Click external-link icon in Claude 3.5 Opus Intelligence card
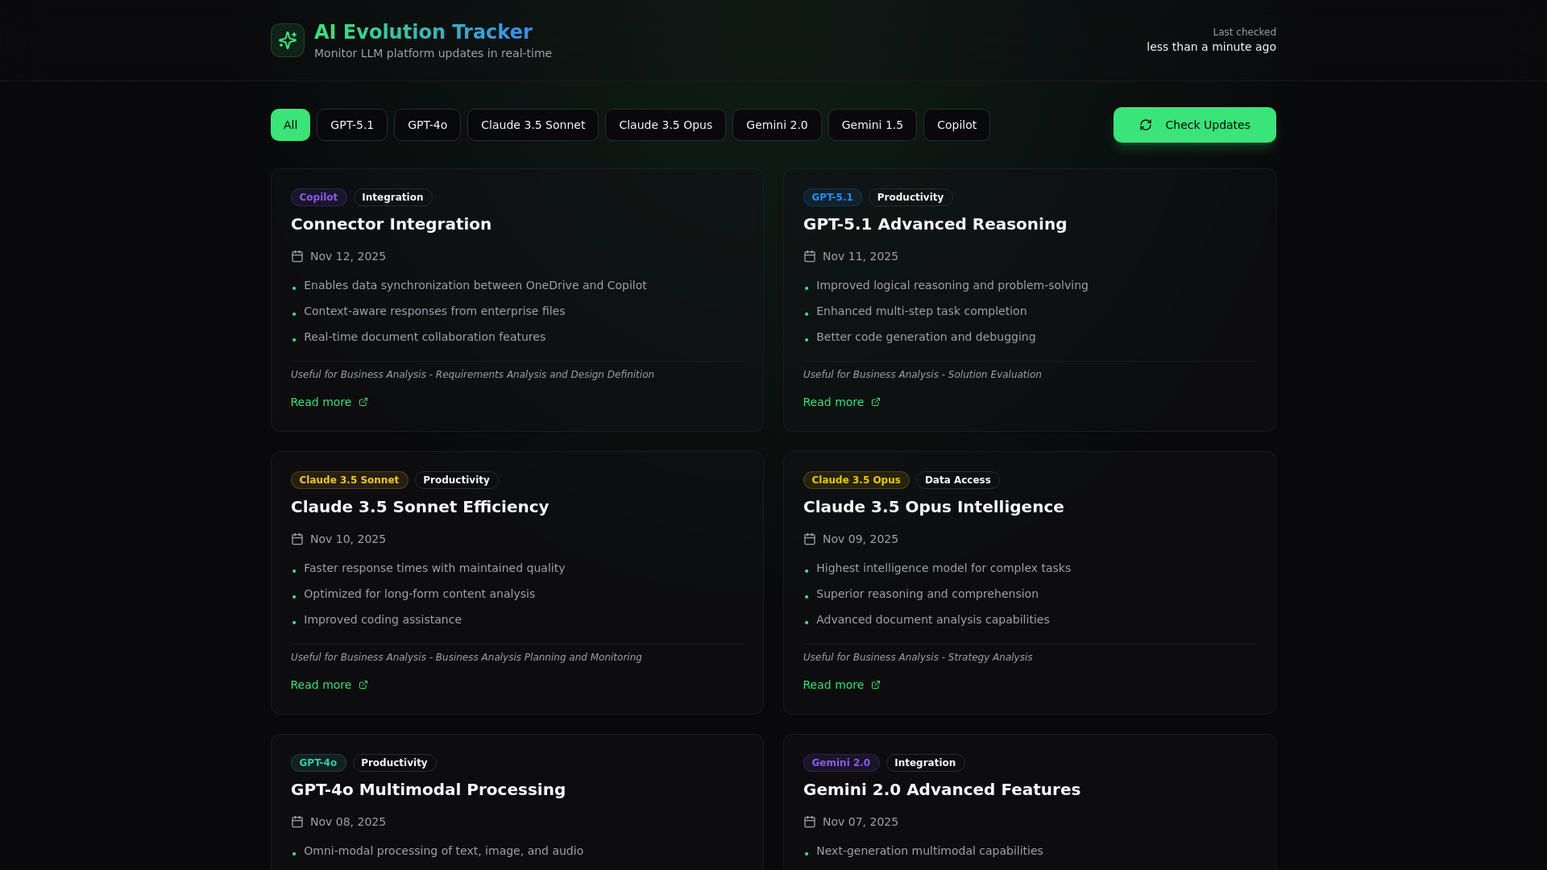The height and width of the screenshot is (870, 1547). point(876,685)
